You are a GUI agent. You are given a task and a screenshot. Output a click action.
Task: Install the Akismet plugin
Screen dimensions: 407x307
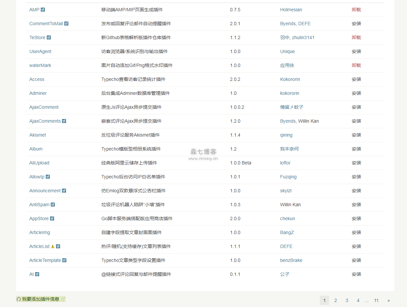pos(356,135)
